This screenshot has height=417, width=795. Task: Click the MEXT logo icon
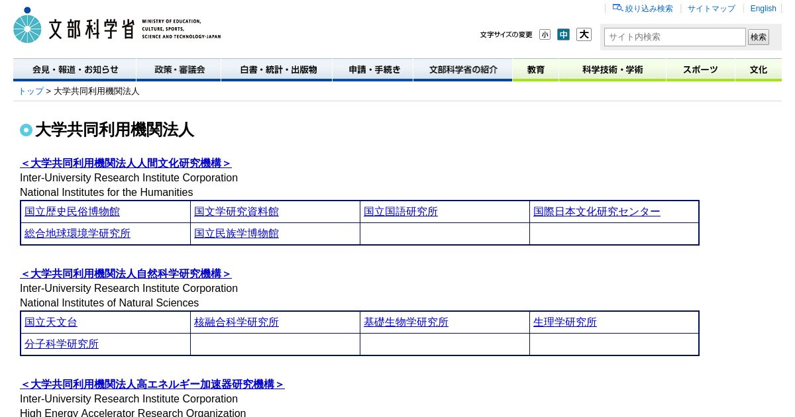pos(27,25)
